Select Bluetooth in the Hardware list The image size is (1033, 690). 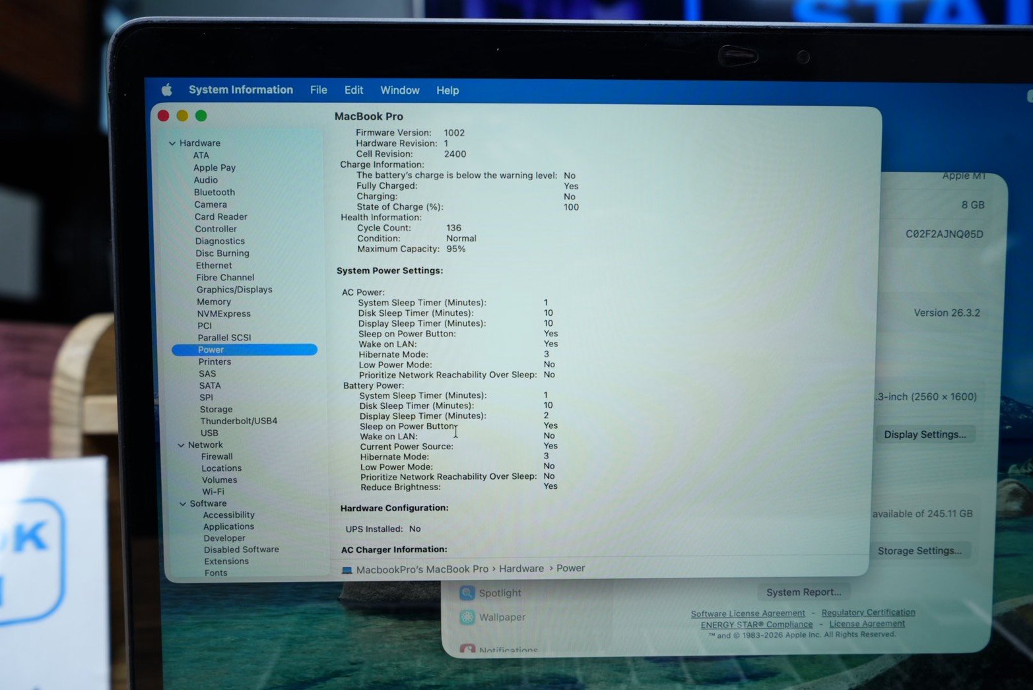pyautogui.click(x=215, y=193)
